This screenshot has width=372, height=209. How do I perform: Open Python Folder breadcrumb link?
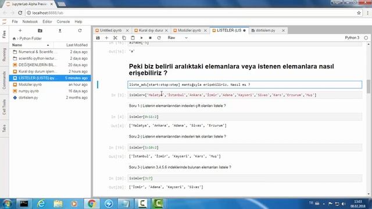coord(31,38)
